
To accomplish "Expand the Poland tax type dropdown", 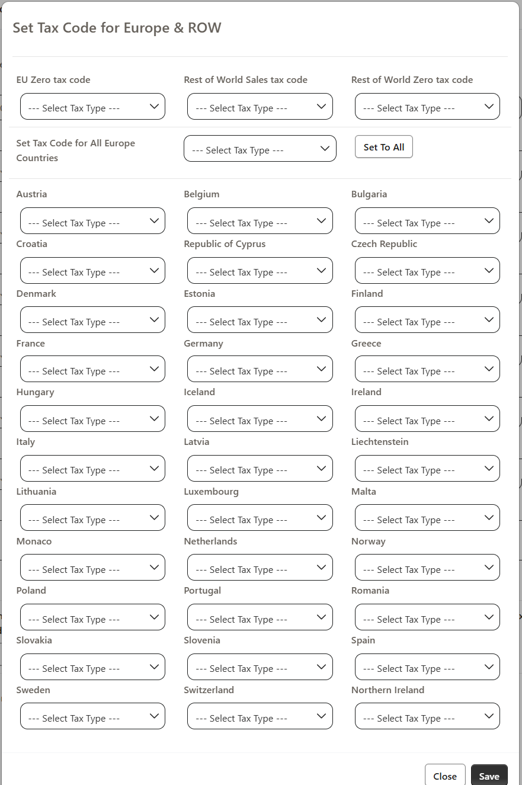I will (92, 618).
